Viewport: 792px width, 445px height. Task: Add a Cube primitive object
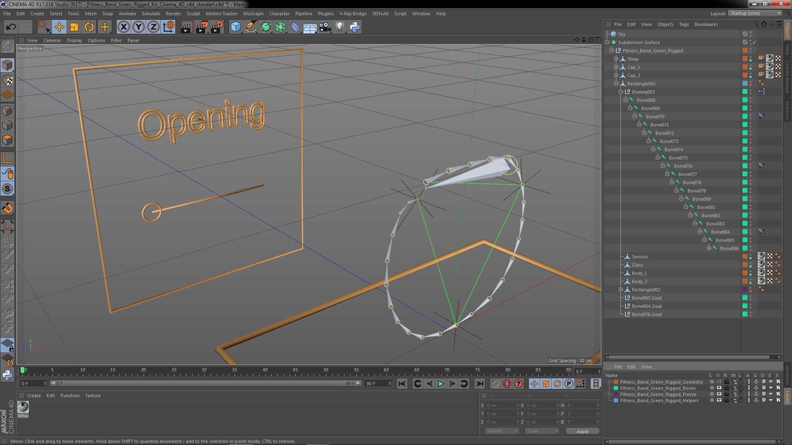[x=236, y=27]
